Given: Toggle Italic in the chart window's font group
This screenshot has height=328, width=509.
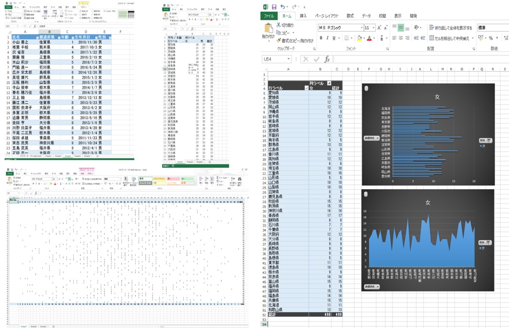Looking at the screenshot, I should pos(328,38).
